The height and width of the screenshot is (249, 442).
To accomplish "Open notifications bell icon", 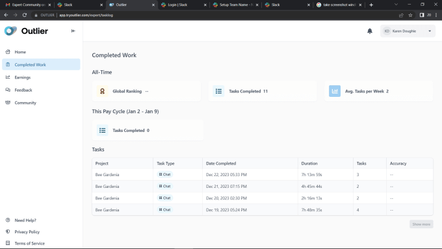I will pyautogui.click(x=370, y=31).
